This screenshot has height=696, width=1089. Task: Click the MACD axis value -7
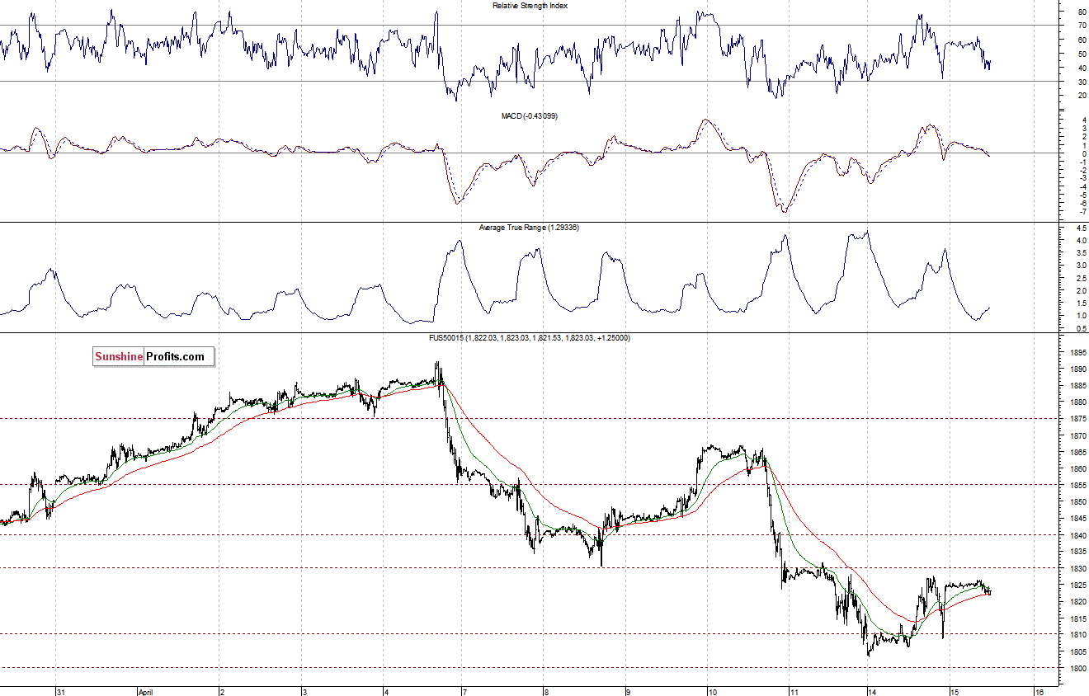pos(1082,212)
